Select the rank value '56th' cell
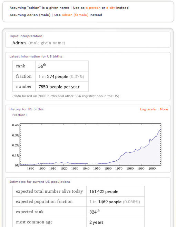Screen dimensions: 176x227 (x=62, y=66)
